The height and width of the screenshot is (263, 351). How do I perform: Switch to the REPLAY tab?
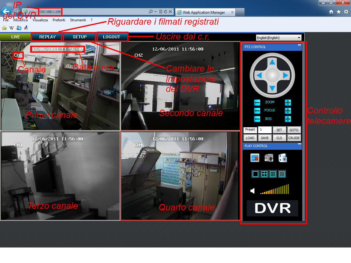[x=48, y=37]
